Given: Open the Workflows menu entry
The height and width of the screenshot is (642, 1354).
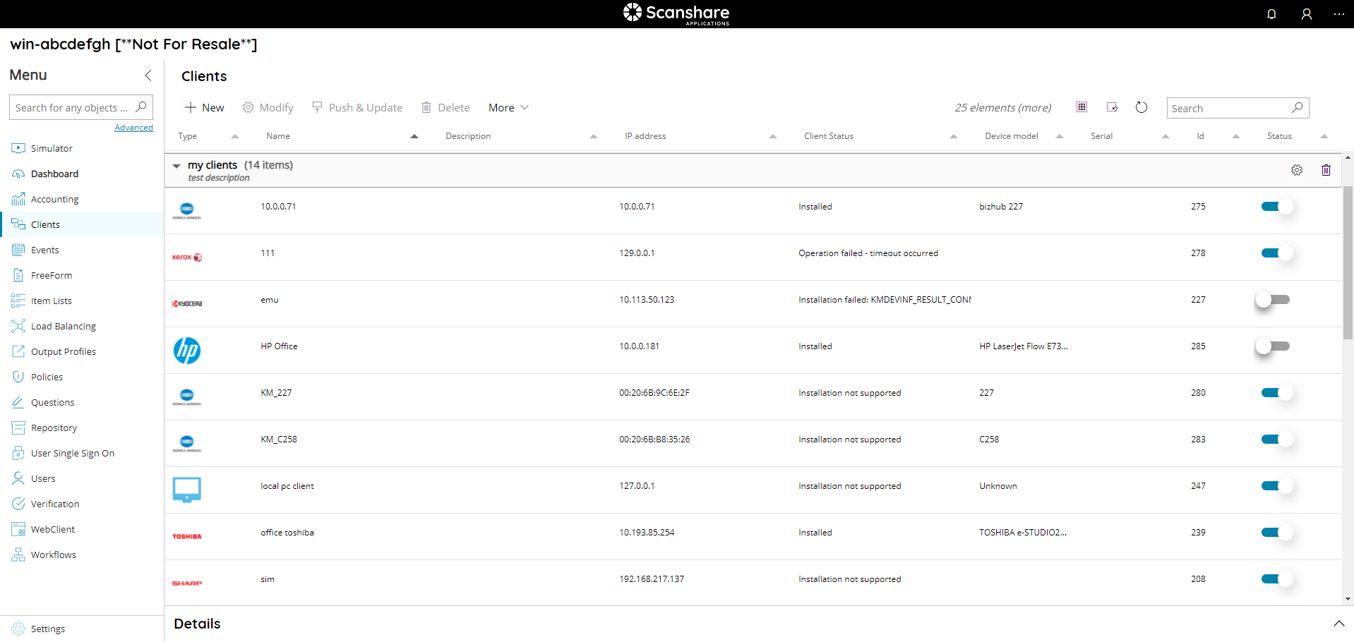Looking at the screenshot, I should [53, 555].
